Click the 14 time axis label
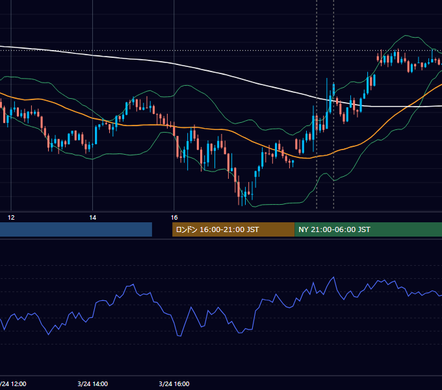 pyautogui.click(x=92, y=218)
